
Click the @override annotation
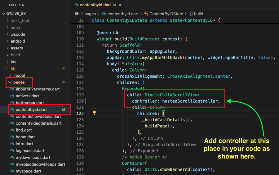[x=108, y=33]
